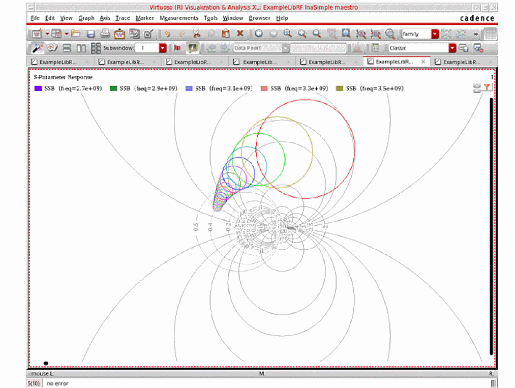Open the Measurements menu
The image size is (515, 388).
[179, 18]
